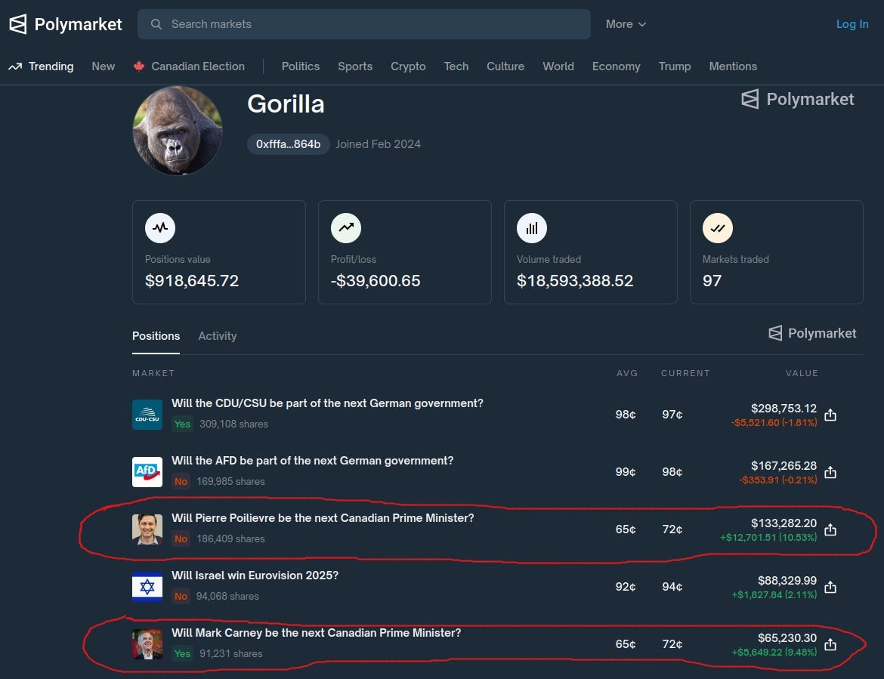This screenshot has width=884, height=679.
Task: Click the No badge on Poilievre row
Action: tap(181, 539)
